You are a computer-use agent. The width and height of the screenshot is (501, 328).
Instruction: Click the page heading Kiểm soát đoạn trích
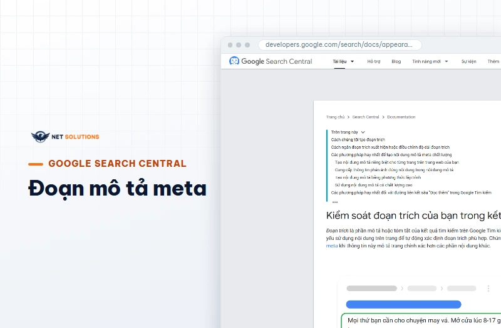point(413,216)
